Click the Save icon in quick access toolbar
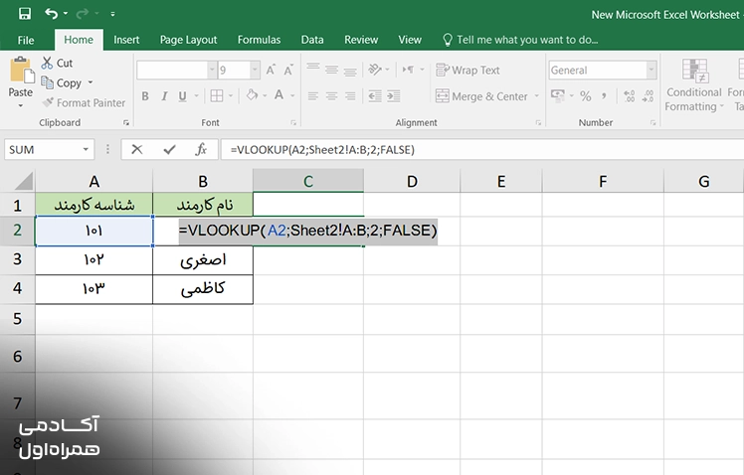This screenshot has height=475, width=744. coord(24,13)
